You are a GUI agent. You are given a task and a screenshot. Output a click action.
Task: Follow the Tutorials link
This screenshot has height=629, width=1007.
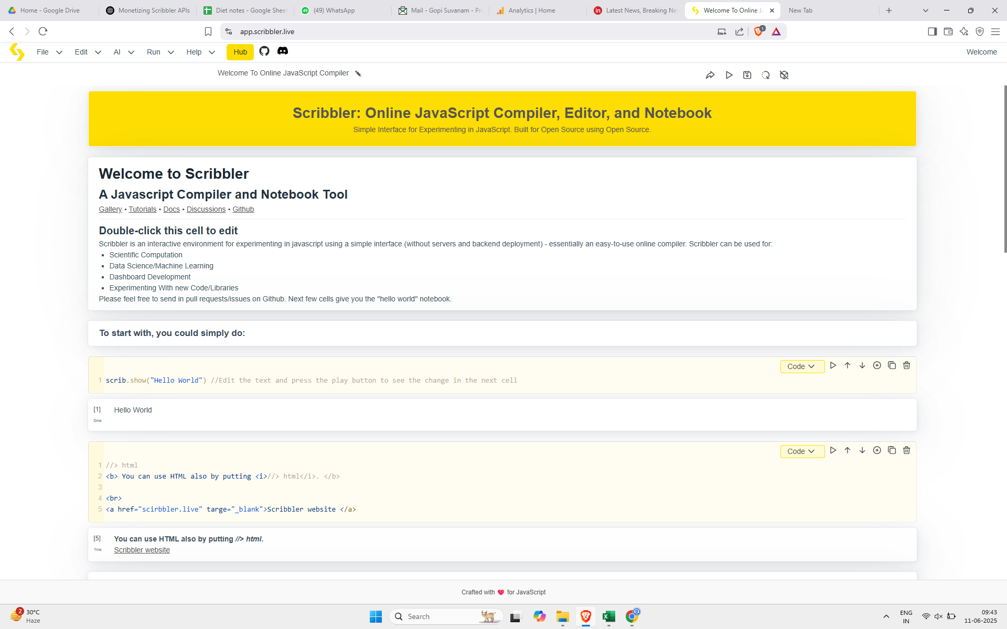pyautogui.click(x=142, y=209)
